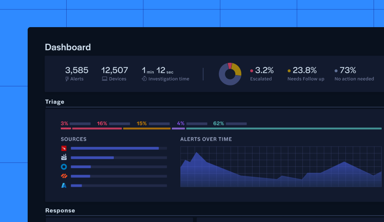Click the lightning bolt icon beside Alerts
The image size is (384, 222).
(68, 79)
